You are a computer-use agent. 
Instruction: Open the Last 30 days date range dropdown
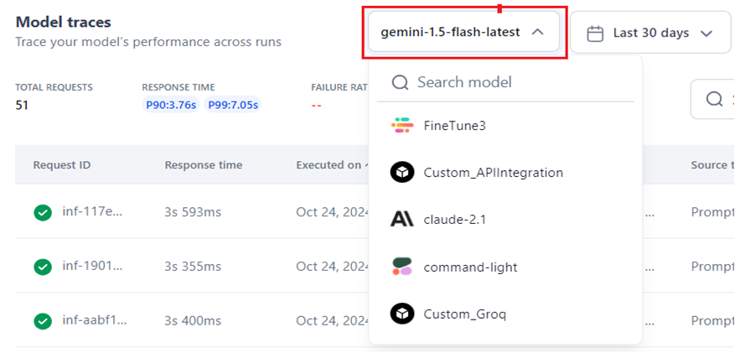(650, 33)
